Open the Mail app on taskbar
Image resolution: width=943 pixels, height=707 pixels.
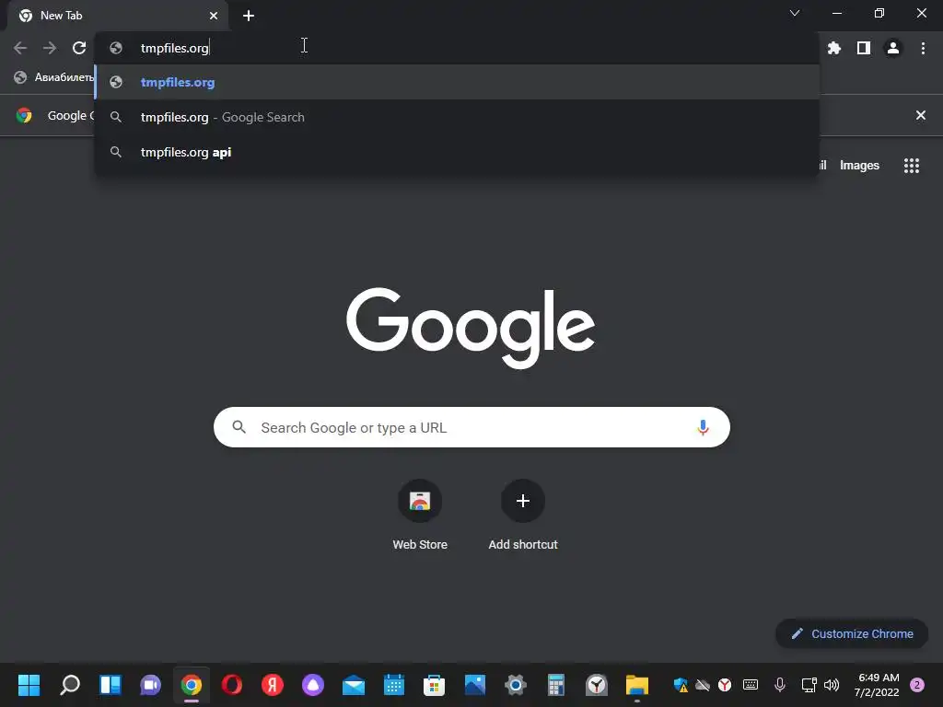click(x=354, y=685)
